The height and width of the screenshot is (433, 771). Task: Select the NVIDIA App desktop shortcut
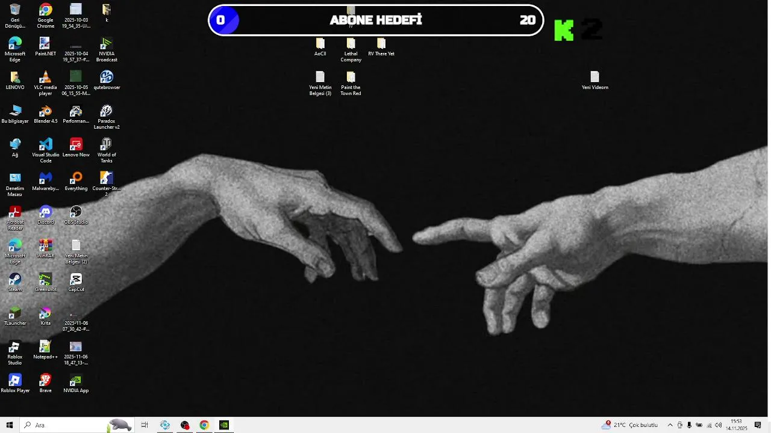pyautogui.click(x=76, y=384)
